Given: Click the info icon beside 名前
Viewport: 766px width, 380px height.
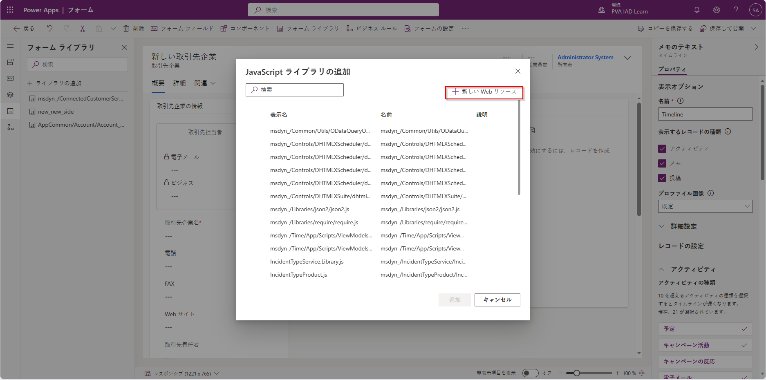Looking at the screenshot, I should point(681,101).
